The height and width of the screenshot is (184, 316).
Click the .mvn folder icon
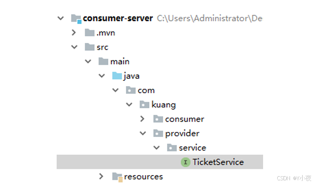point(89,33)
